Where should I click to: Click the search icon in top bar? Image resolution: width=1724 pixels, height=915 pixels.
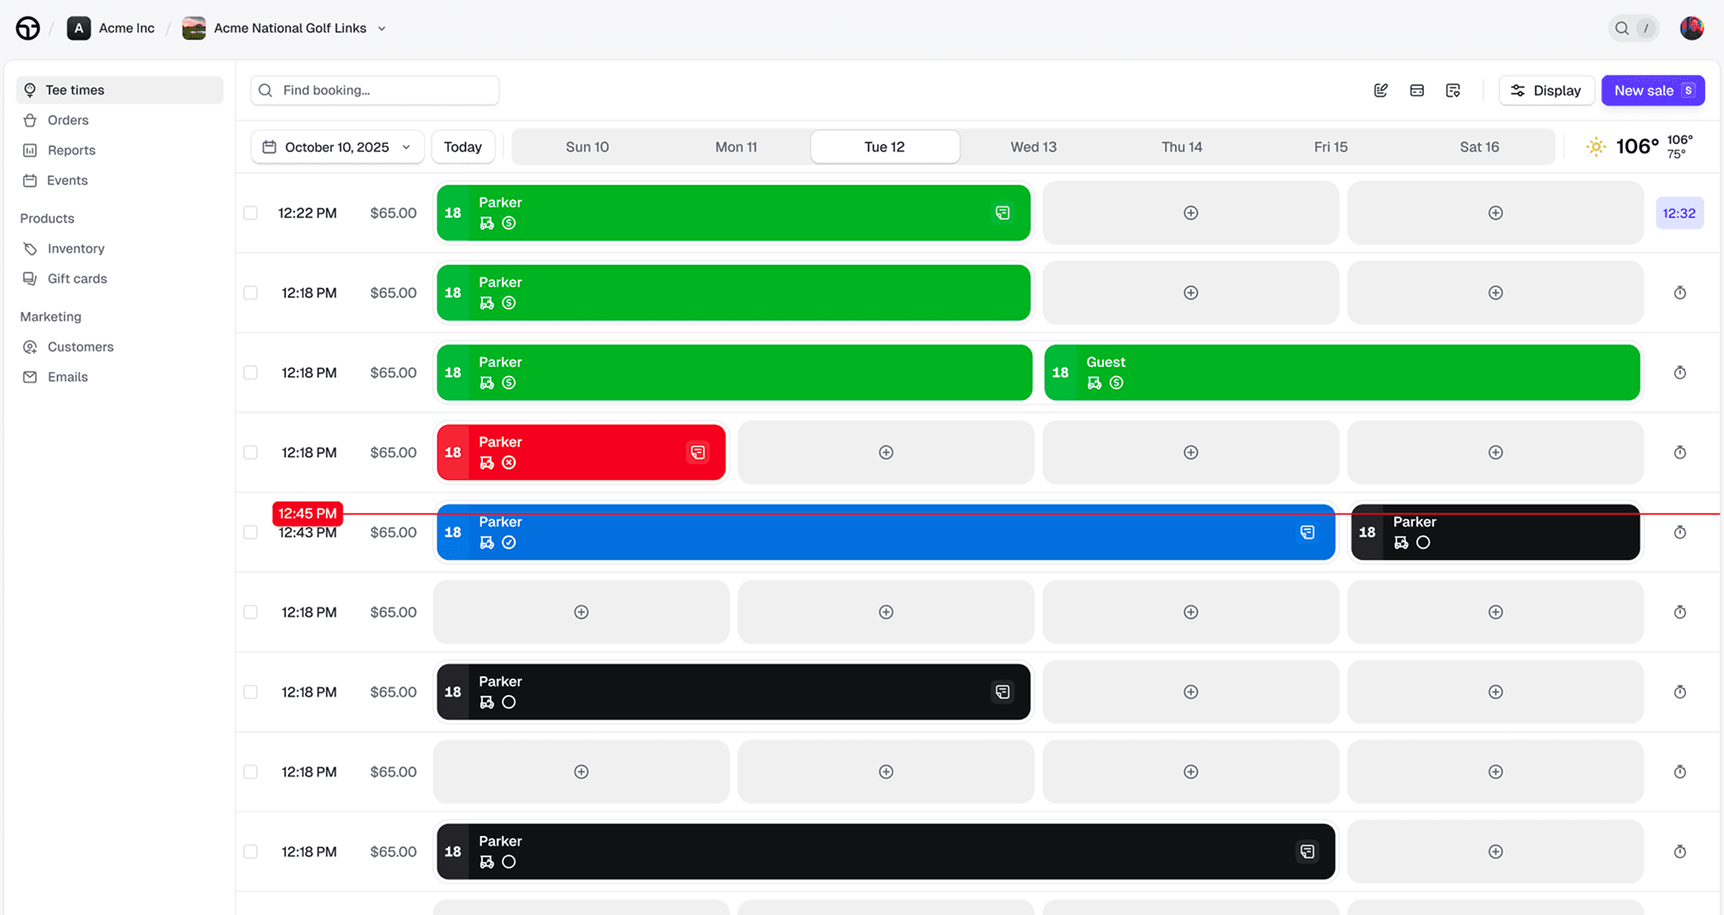point(1621,28)
